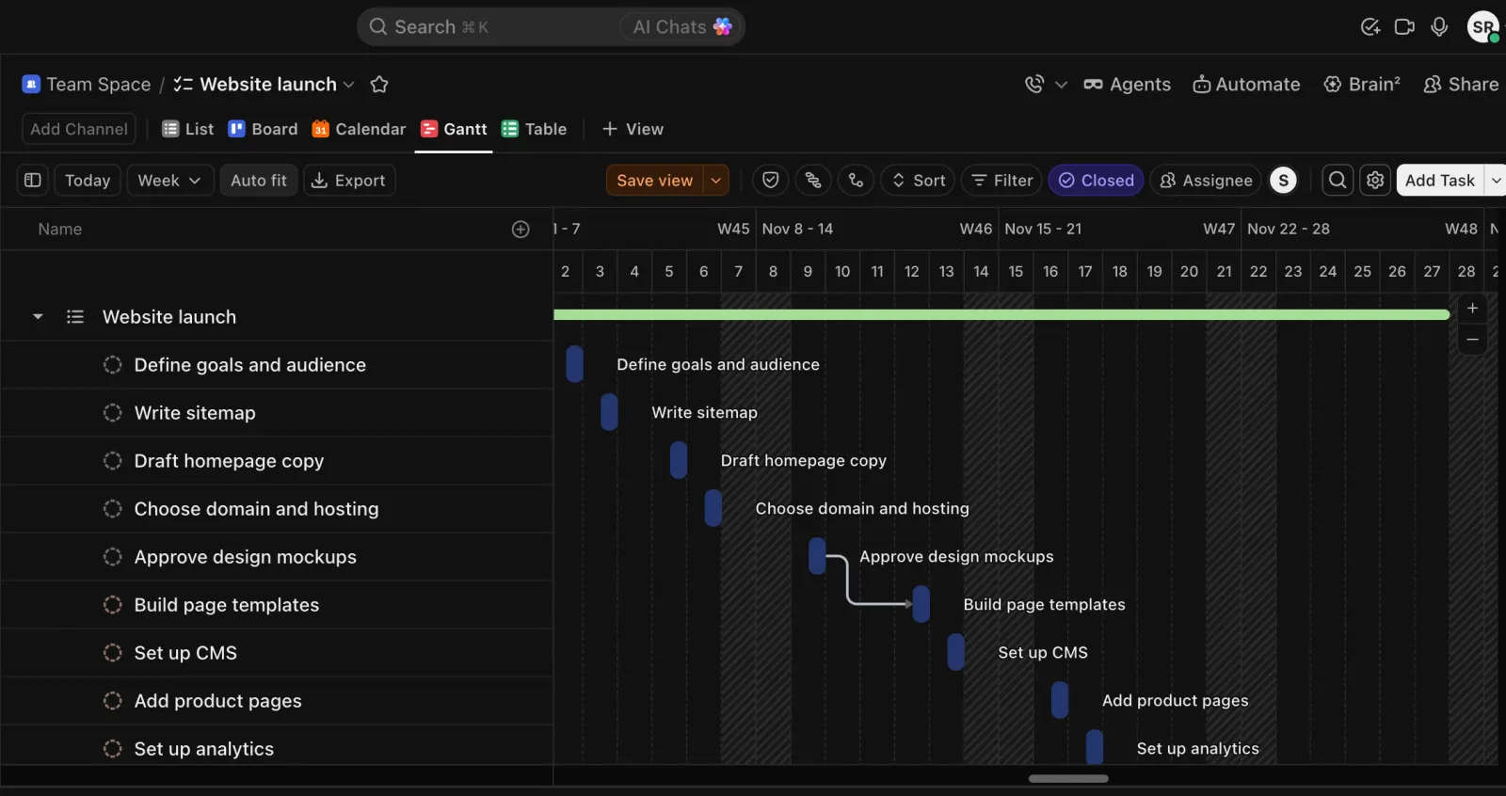1506x796 pixels.
Task: Click the shield checkmark icon in toolbar
Action: coord(771,180)
